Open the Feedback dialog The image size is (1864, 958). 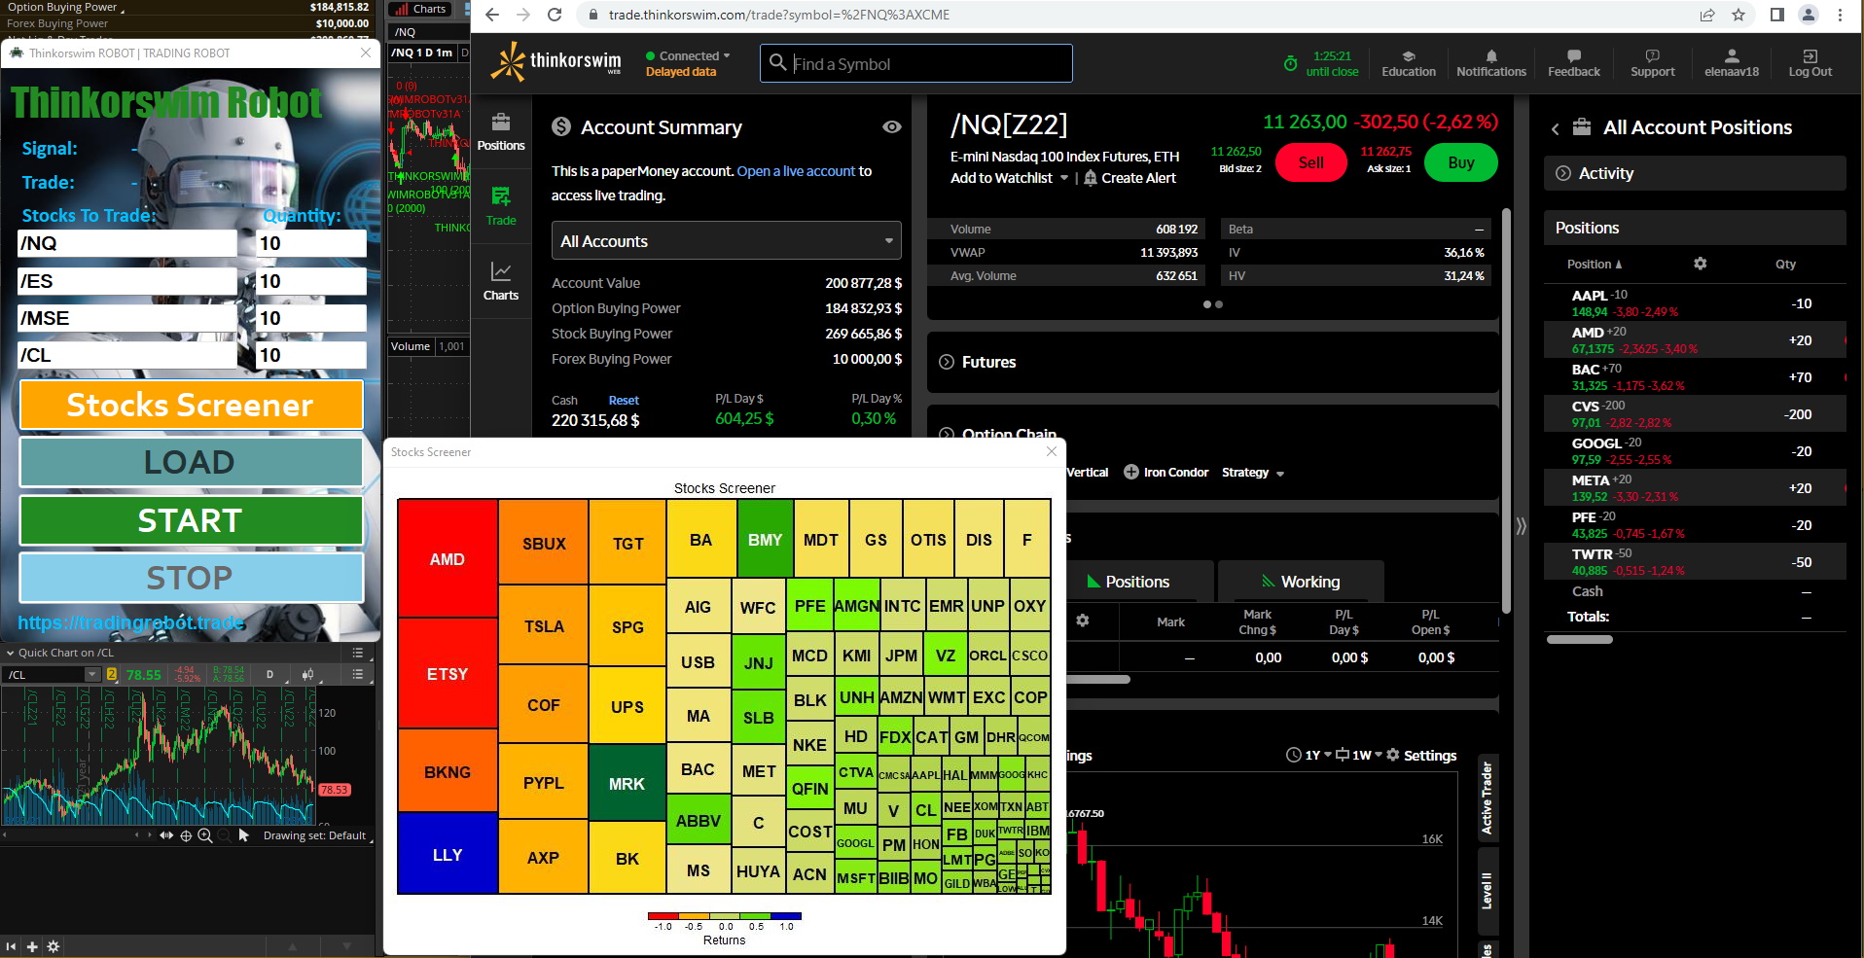click(1573, 63)
